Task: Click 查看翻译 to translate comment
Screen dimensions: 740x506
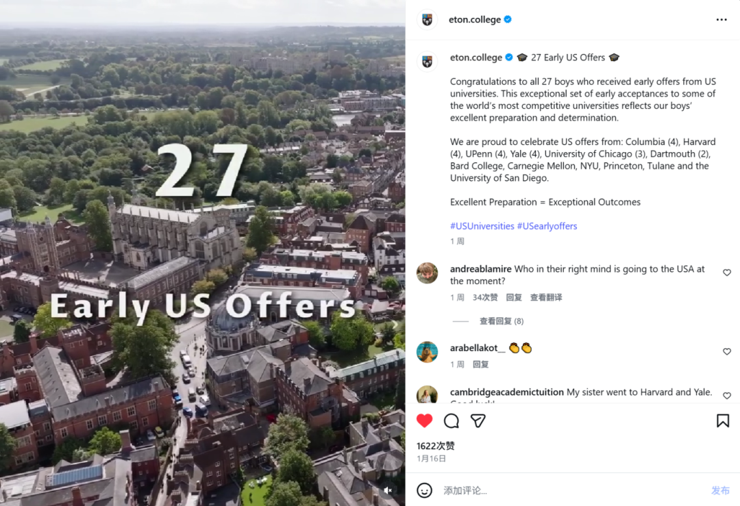Action: [x=546, y=297]
